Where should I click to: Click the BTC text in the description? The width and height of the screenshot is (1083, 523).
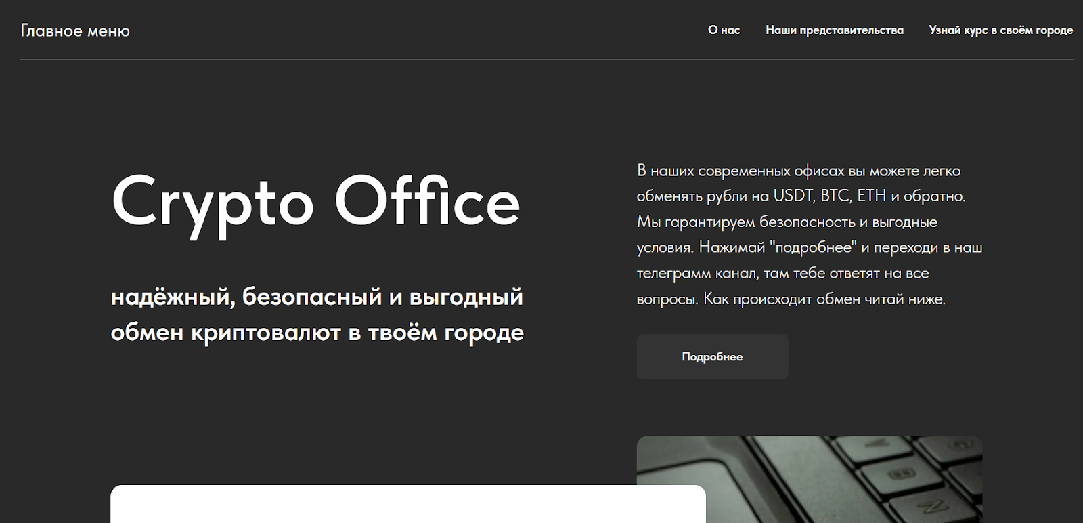tap(835, 196)
